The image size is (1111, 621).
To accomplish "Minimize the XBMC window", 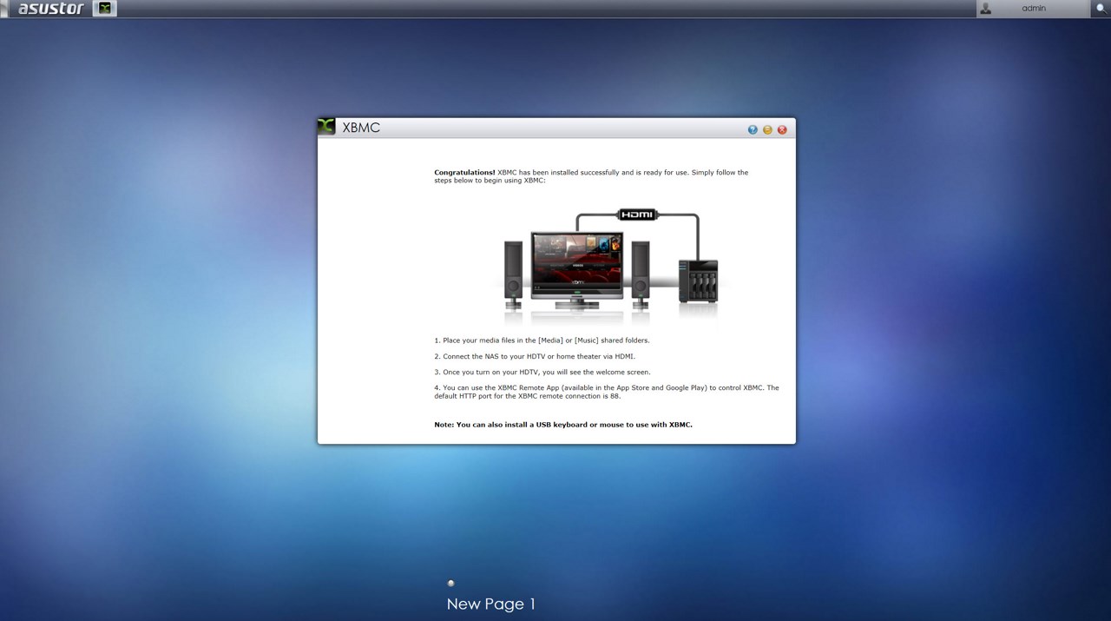I will click(767, 129).
